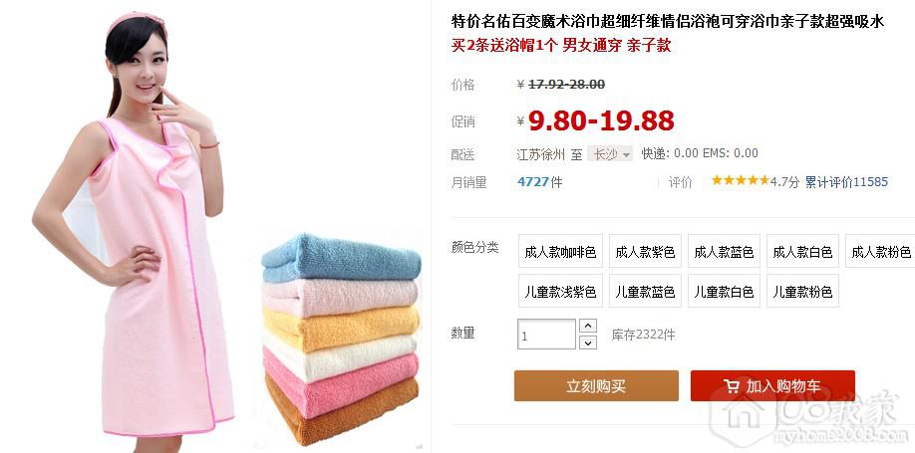Increase quantity with the up arrow
Viewport: 915px width, 453px height.
tap(588, 326)
